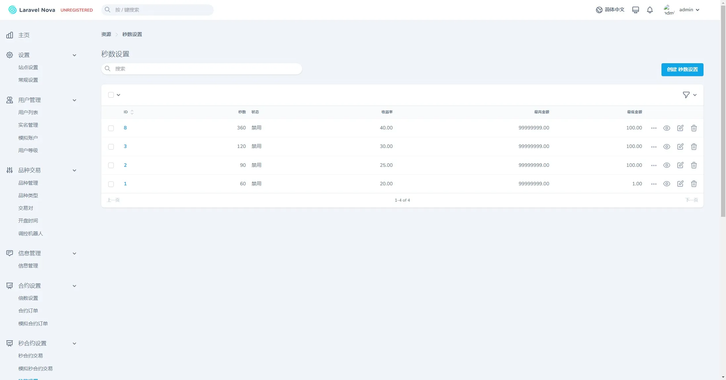View details of row ID 8
Screen dimensions: 726x380
click(666, 128)
